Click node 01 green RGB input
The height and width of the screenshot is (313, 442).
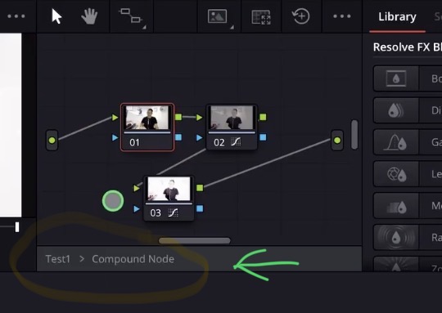coord(115,117)
